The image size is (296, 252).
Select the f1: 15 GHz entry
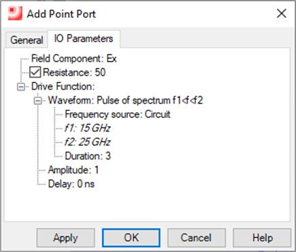87,128
